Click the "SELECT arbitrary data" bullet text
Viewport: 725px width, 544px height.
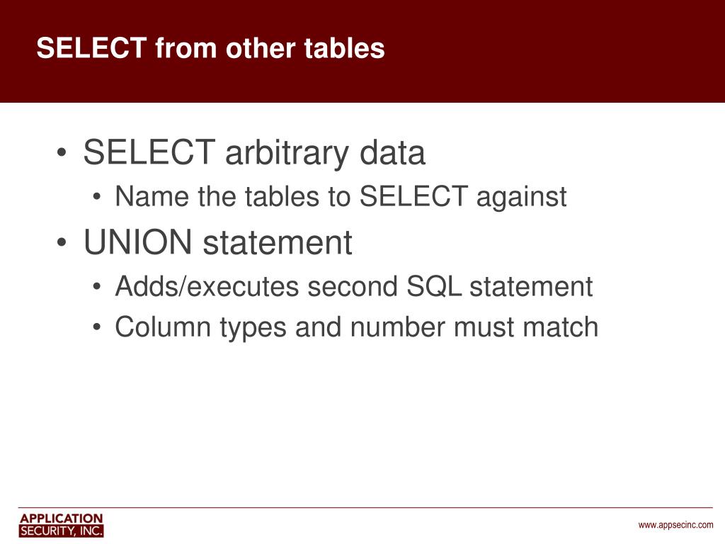(x=254, y=152)
